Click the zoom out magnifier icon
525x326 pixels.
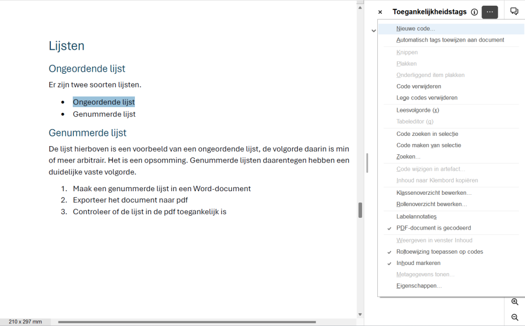[515, 317]
